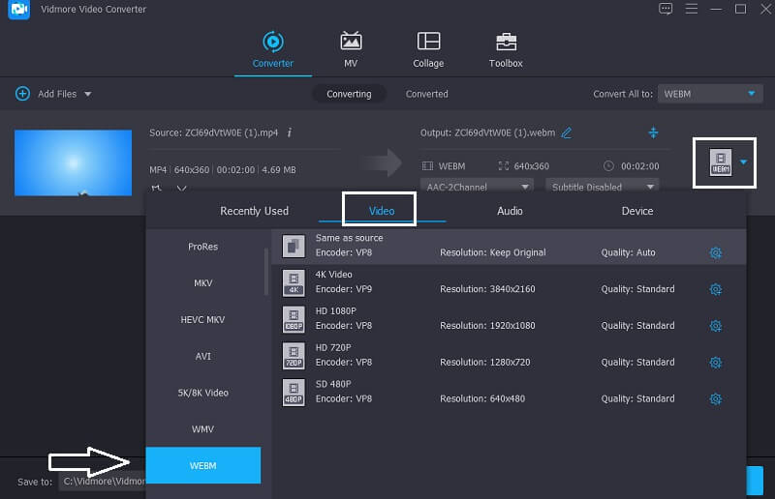Click the Vidmore app logo

click(18, 10)
